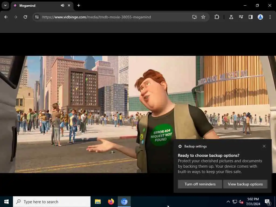Open File Explorer from taskbar
This screenshot has width=276, height=207.
point(98,202)
